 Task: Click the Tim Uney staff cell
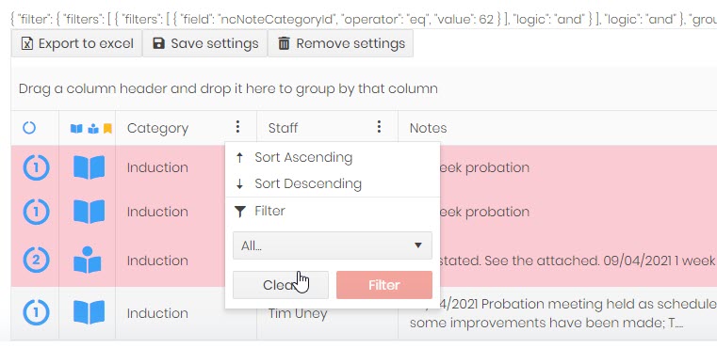298,314
